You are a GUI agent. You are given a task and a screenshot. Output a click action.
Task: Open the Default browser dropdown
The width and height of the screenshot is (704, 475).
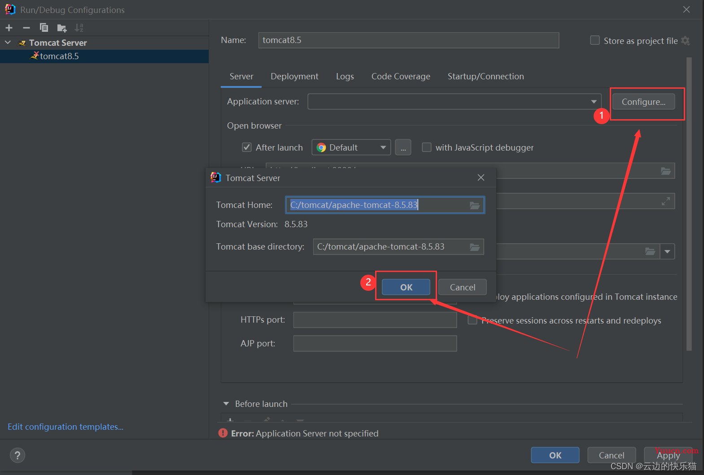(383, 147)
